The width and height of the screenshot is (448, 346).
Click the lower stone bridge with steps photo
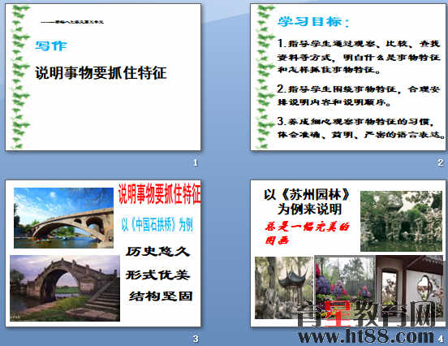point(65,288)
